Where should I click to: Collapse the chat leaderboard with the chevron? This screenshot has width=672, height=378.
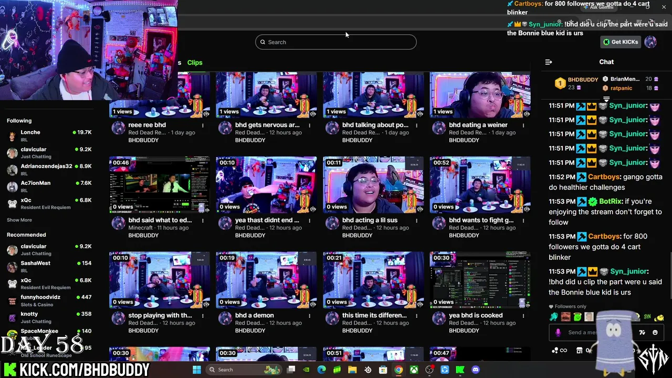click(x=606, y=99)
